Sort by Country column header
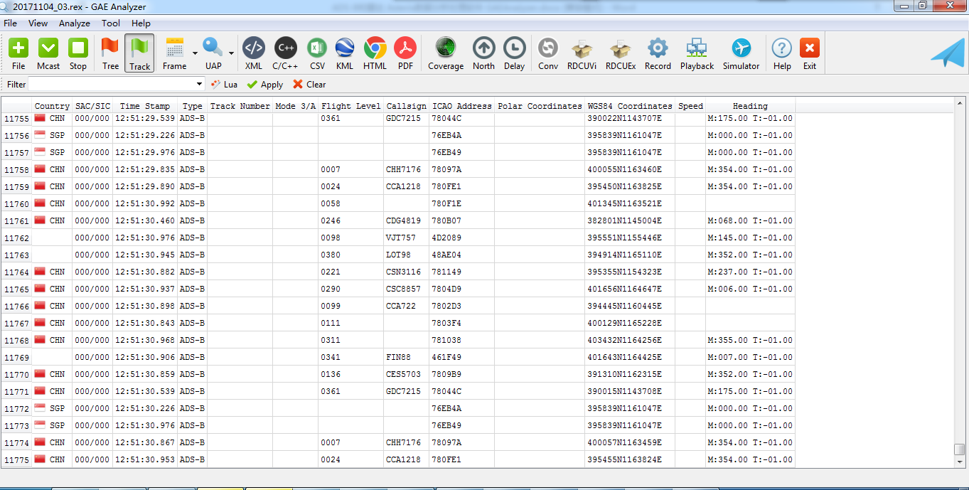The width and height of the screenshot is (969, 490). pyautogui.click(x=52, y=106)
